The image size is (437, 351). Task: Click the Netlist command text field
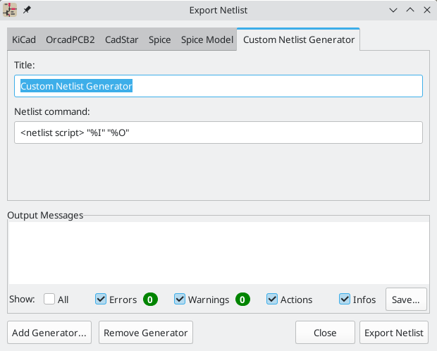click(218, 133)
